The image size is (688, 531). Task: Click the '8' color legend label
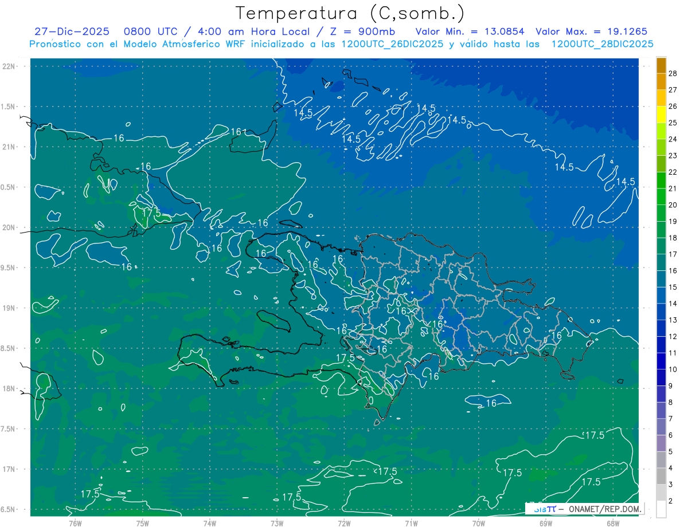(x=671, y=403)
